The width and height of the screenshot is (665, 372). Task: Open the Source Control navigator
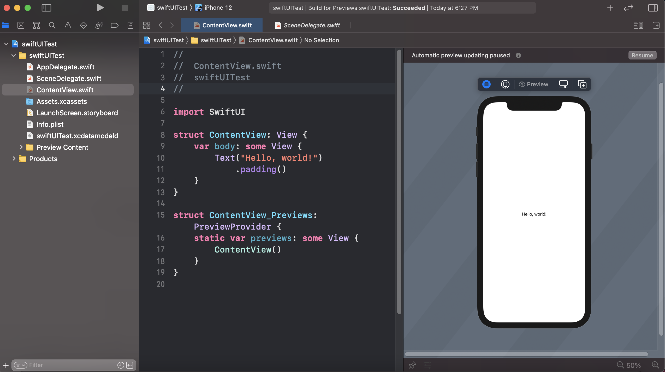coord(21,25)
